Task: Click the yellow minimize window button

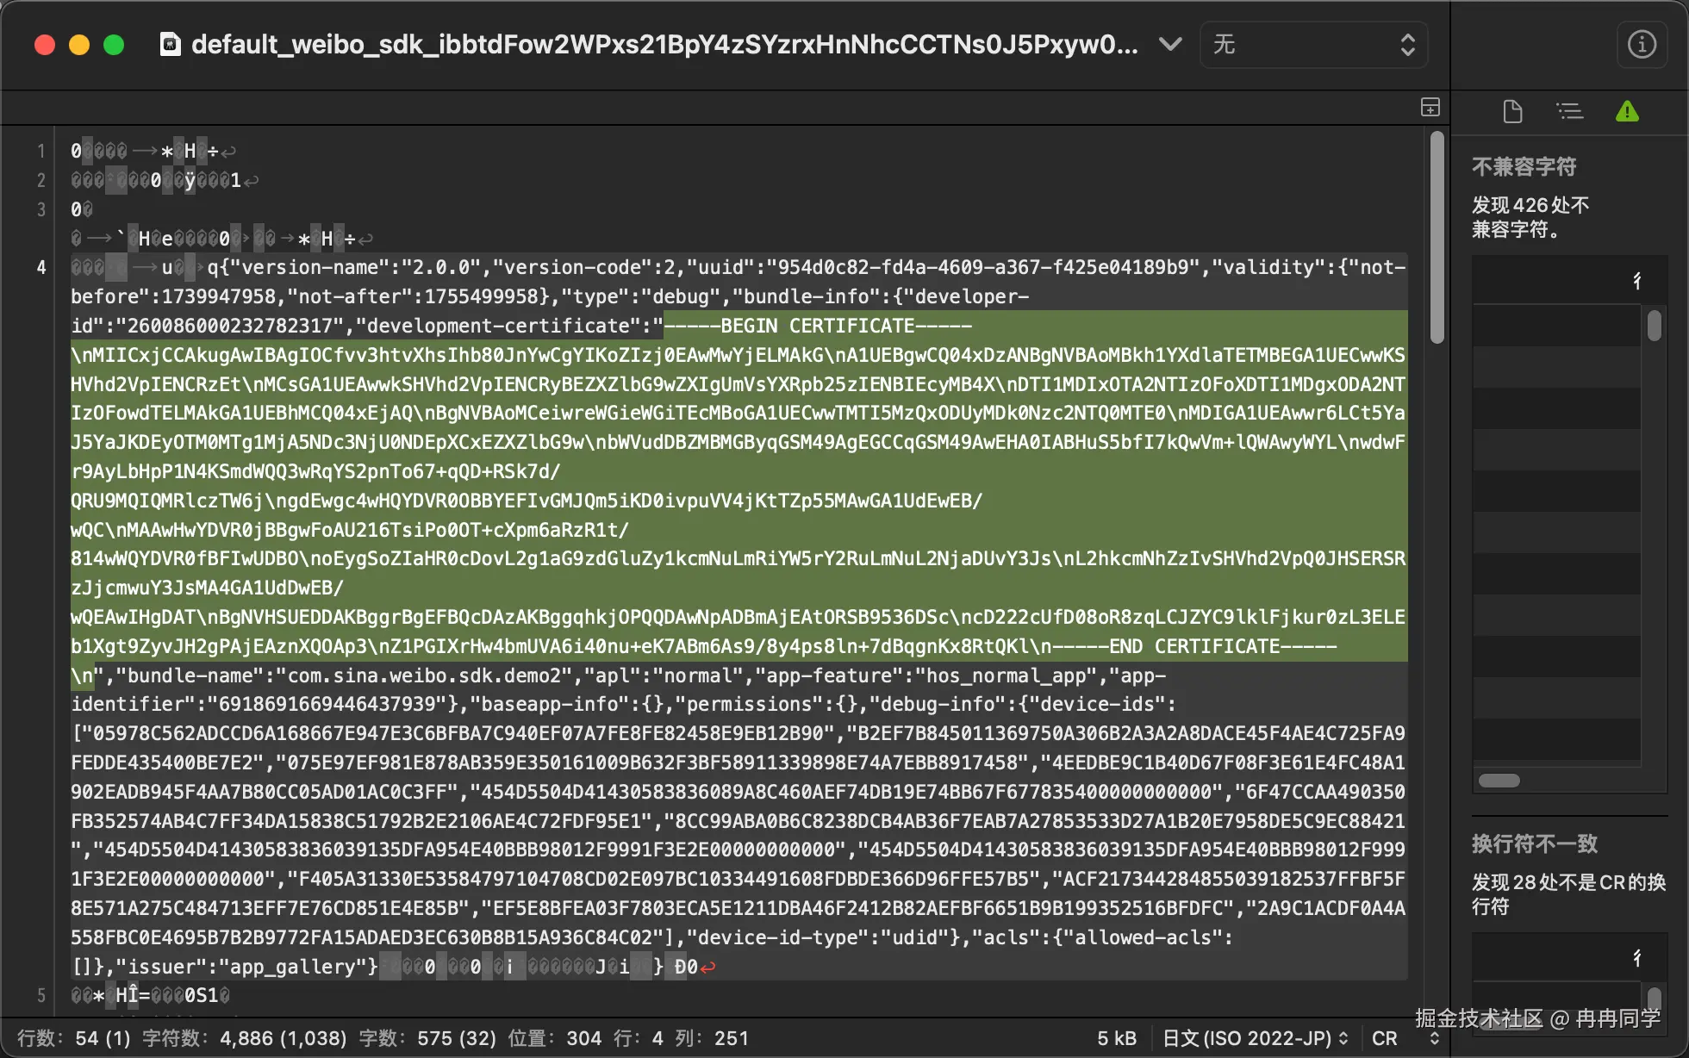Action: [x=79, y=45]
